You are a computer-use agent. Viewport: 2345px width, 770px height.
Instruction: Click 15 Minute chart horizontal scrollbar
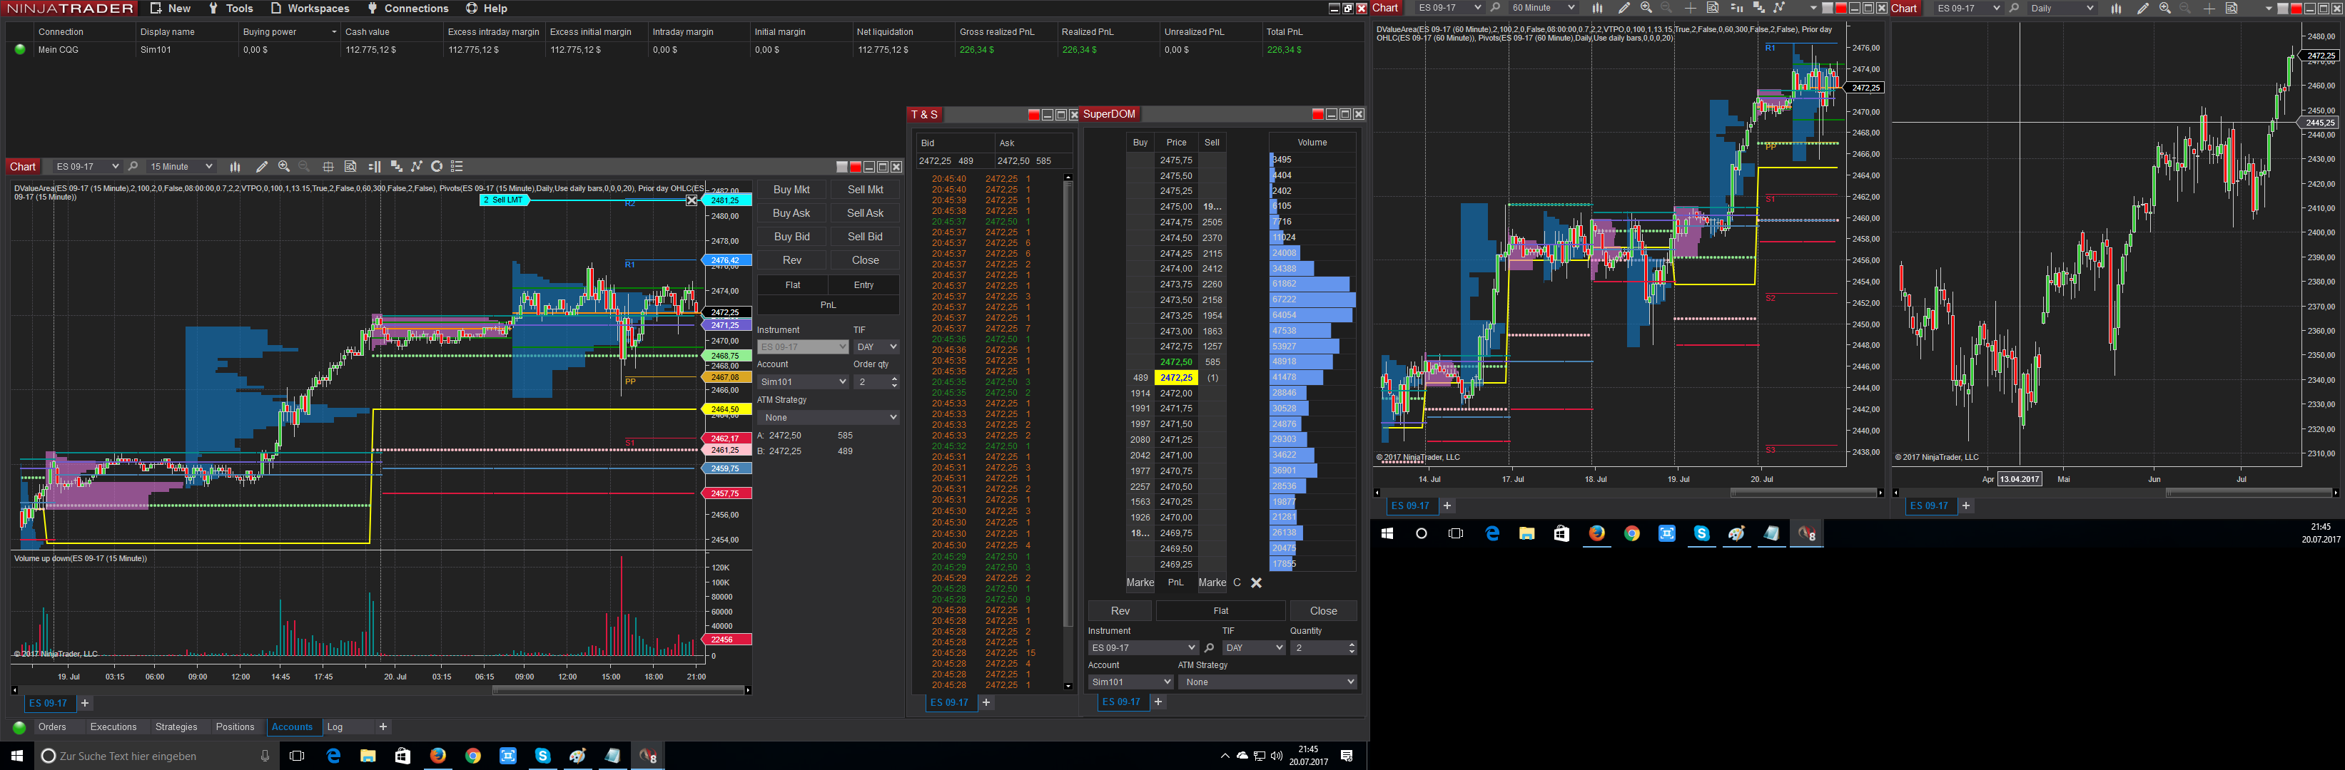618,691
